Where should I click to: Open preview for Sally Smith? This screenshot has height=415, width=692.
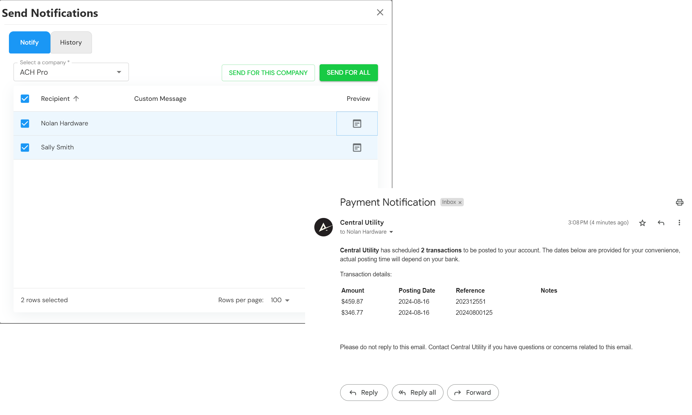point(357,148)
